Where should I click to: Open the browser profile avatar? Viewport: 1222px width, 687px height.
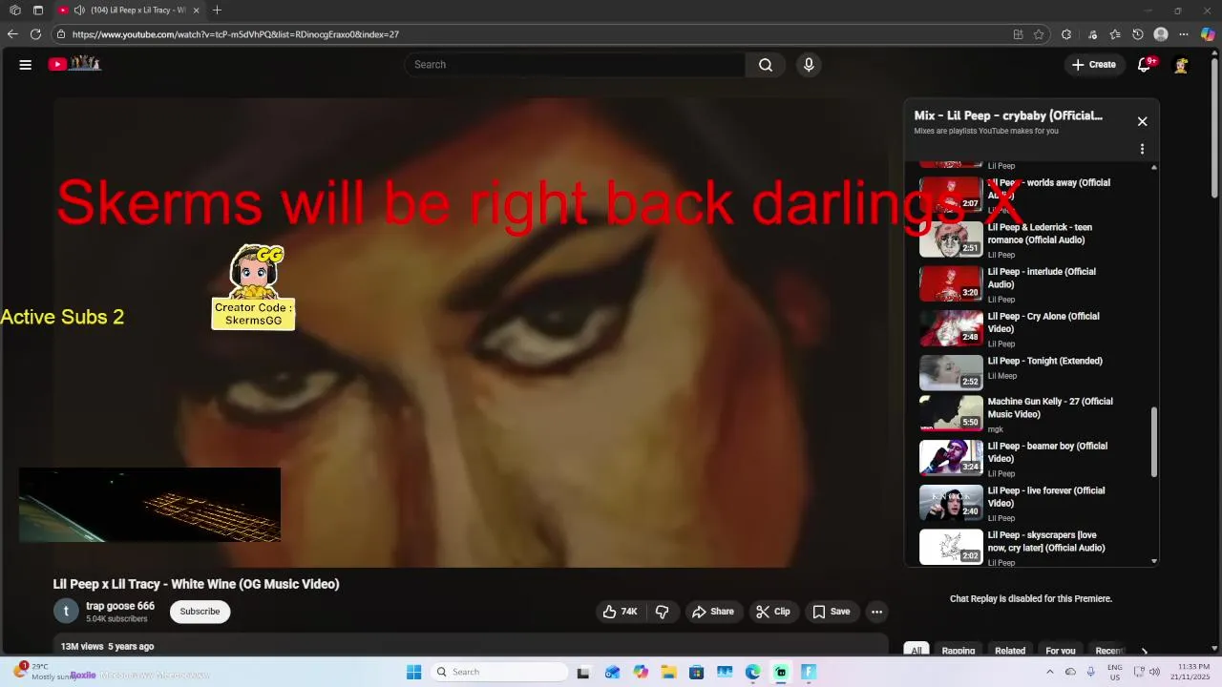pos(1161,34)
